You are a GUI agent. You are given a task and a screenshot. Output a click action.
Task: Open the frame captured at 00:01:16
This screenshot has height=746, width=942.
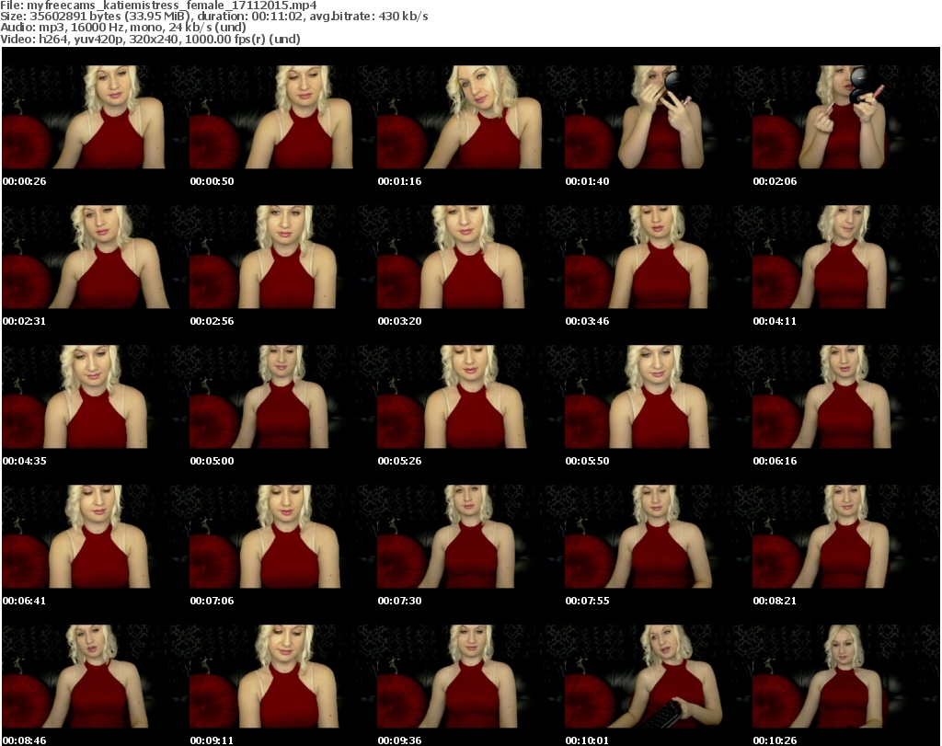coord(470,117)
